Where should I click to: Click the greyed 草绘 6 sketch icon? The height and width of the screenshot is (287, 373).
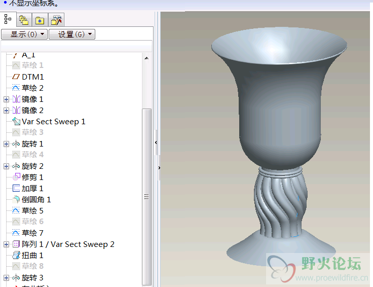16,222
